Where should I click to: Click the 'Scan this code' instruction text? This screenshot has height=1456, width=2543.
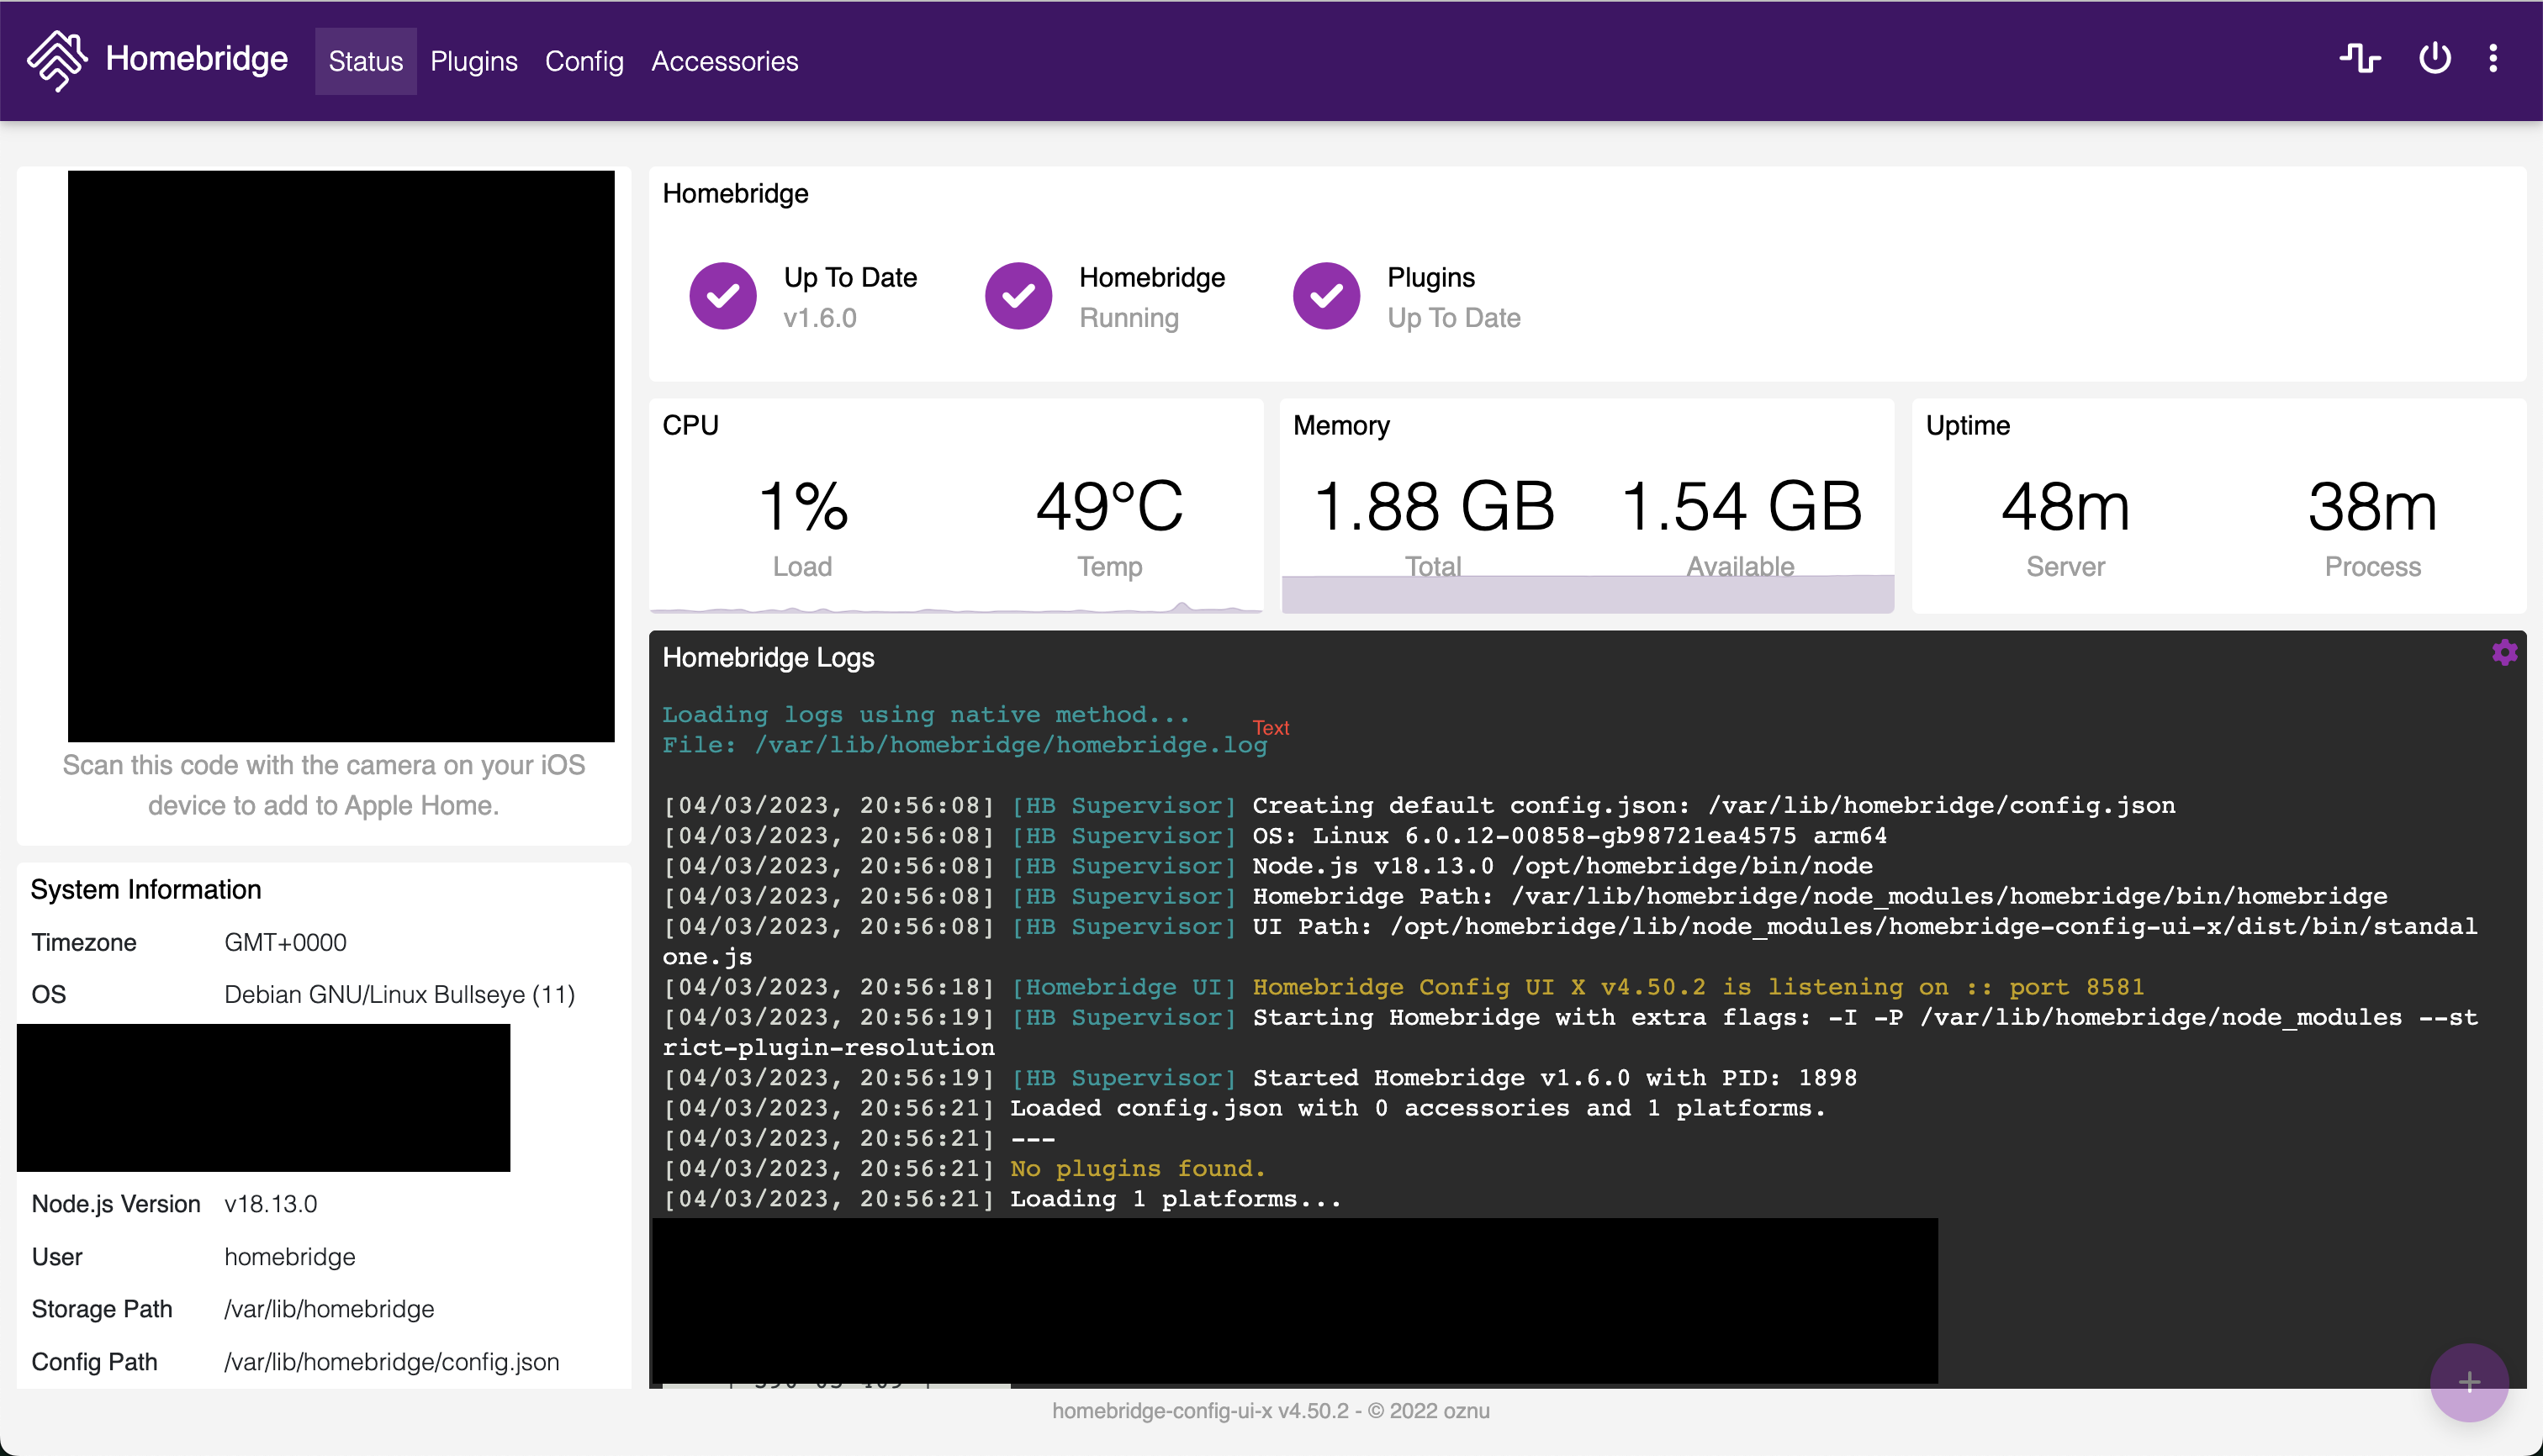[x=323, y=785]
